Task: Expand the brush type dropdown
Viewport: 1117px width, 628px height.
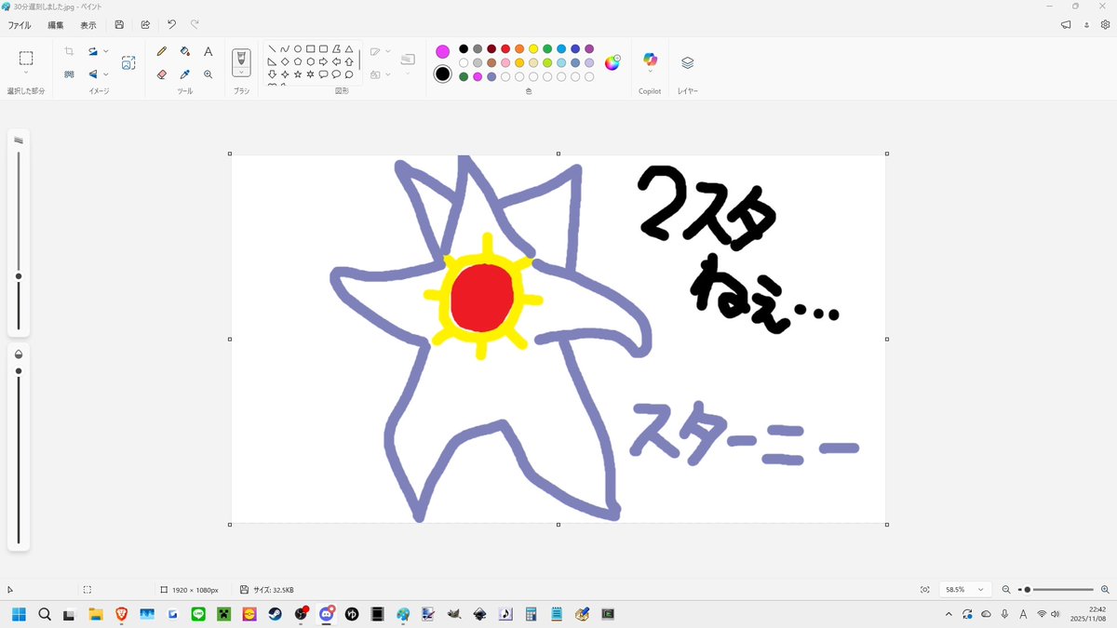Action: click(241, 73)
